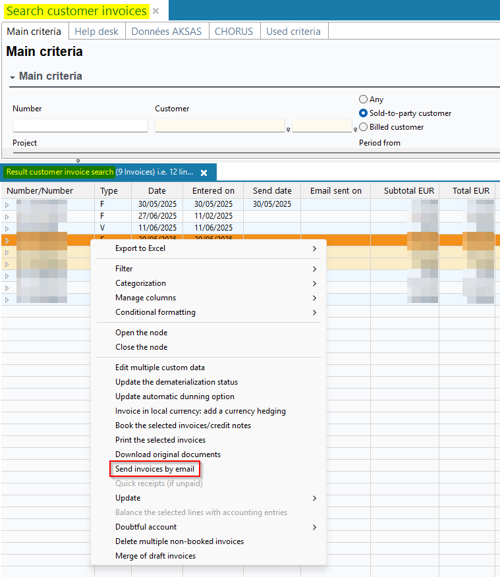The height and width of the screenshot is (577, 500).
Task: Open the CHORUS tab
Action: pyautogui.click(x=234, y=31)
